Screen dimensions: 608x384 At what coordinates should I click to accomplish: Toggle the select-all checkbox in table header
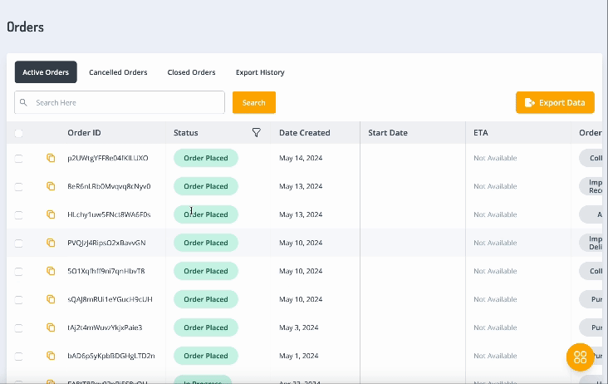pos(19,133)
